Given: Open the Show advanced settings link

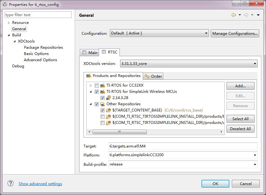Looking at the screenshot, I should tap(40, 184).
